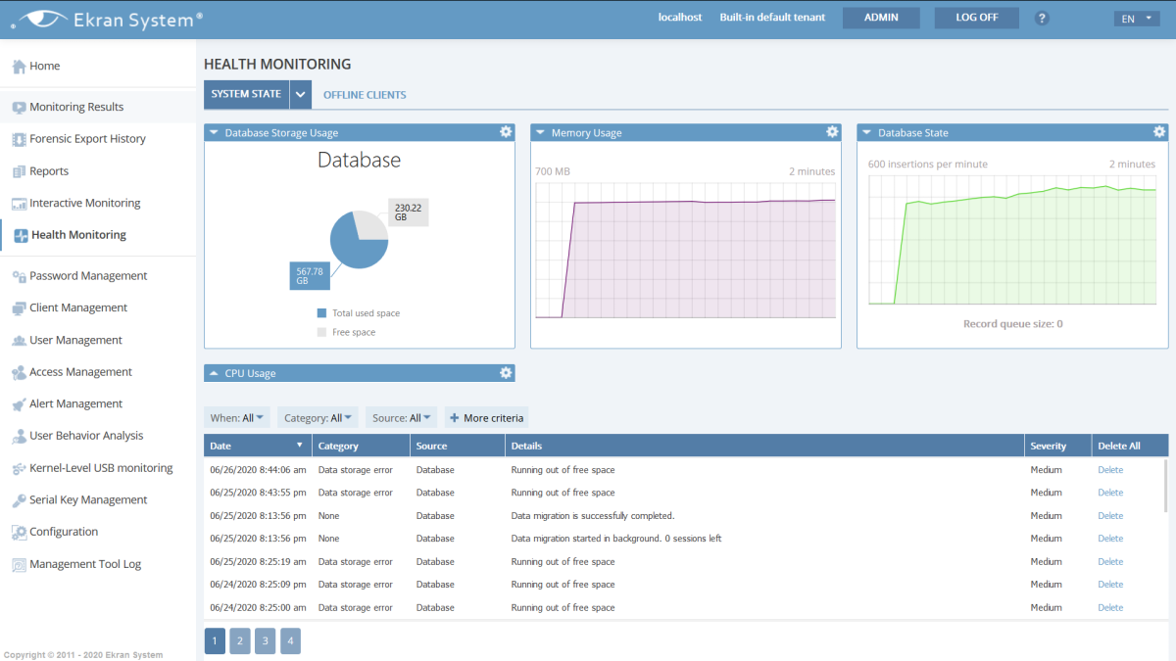1176x661 pixels.
Task: Click the Total used space legend swatch
Action: (x=321, y=313)
